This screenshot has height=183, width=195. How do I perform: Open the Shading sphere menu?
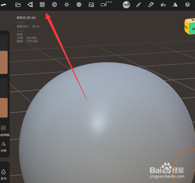click(54, 5)
